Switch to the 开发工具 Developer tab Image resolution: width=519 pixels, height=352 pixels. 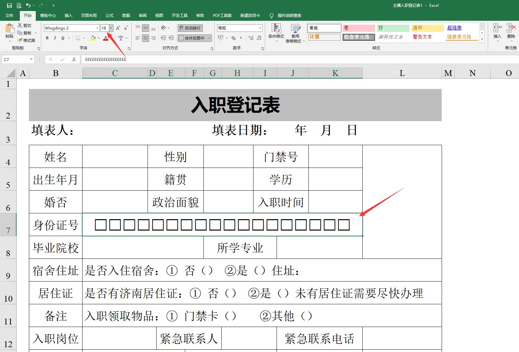(180, 15)
